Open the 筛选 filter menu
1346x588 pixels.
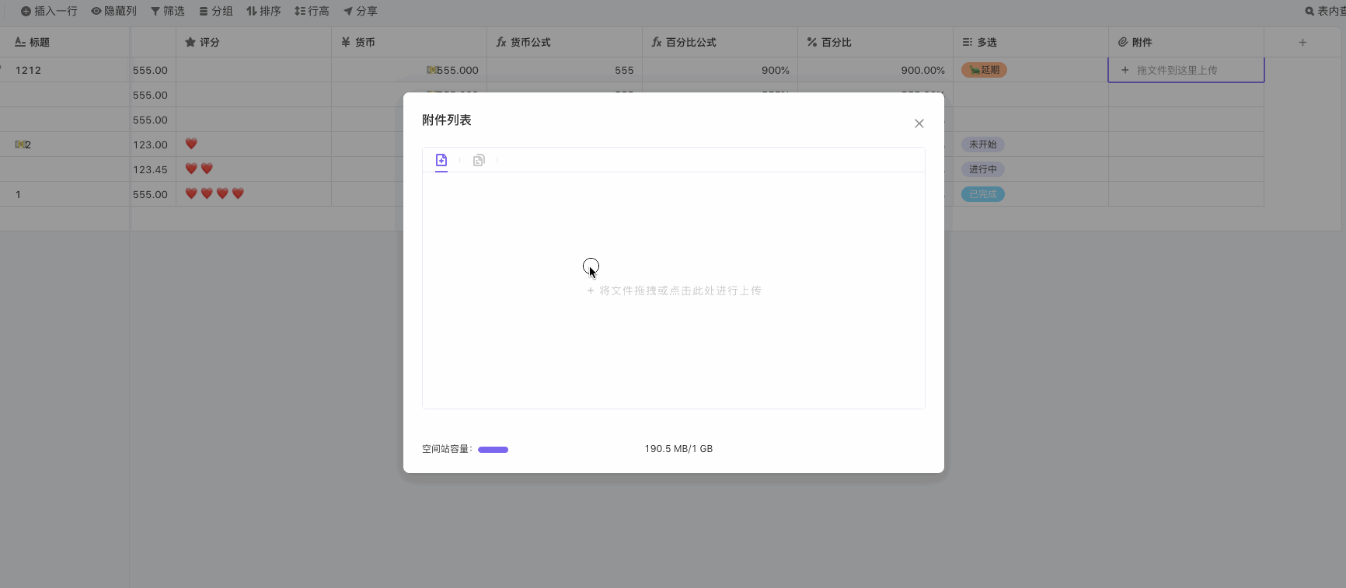[x=167, y=11]
